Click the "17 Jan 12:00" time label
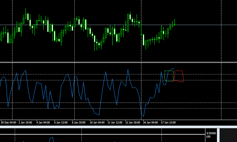Screen dimensions: 237x142 coord(168,123)
